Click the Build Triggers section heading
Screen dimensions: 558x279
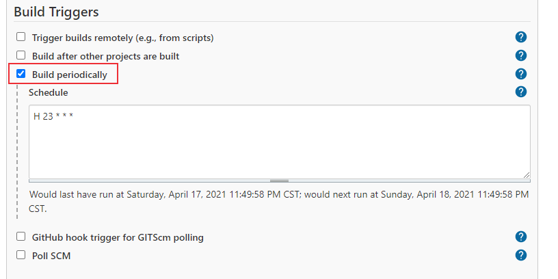[x=56, y=12]
